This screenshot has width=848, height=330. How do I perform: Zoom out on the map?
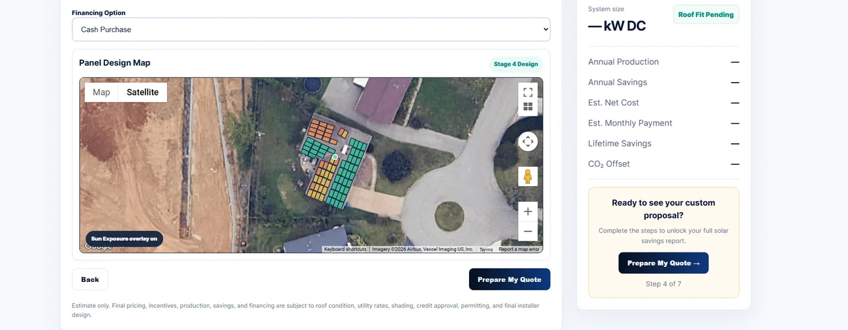click(x=528, y=231)
